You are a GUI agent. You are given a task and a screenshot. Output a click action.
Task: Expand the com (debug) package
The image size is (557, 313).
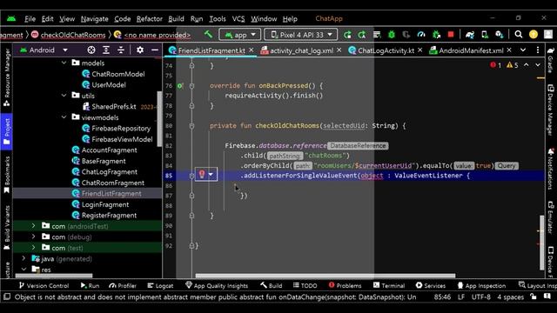click(34, 236)
